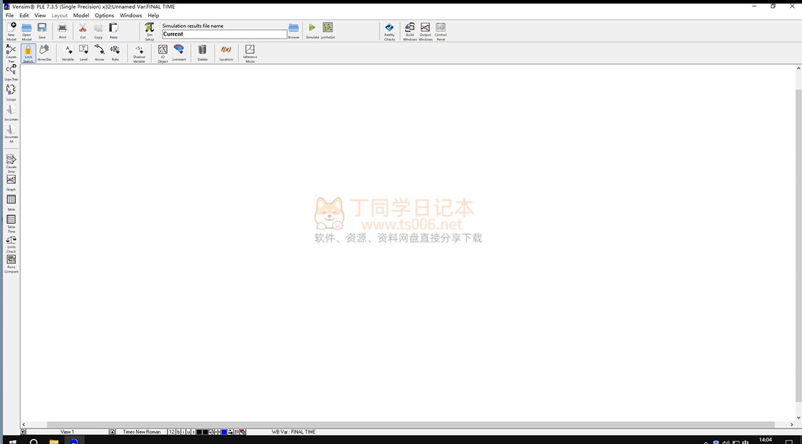Run the Units Check tool
The width and height of the screenshot is (802, 444).
11,242
